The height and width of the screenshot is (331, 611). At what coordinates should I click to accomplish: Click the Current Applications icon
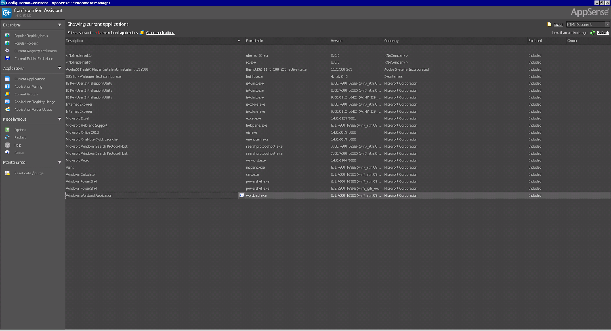(x=7, y=79)
